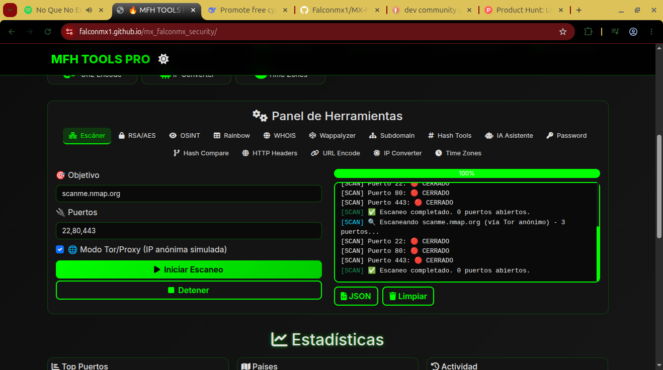The width and height of the screenshot is (663, 370).
Task: Click the Actividad card heading
Action: pyautogui.click(x=454, y=366)
